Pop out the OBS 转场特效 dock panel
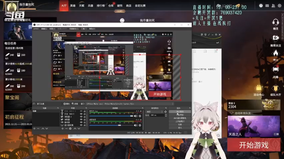 point(166,108)
